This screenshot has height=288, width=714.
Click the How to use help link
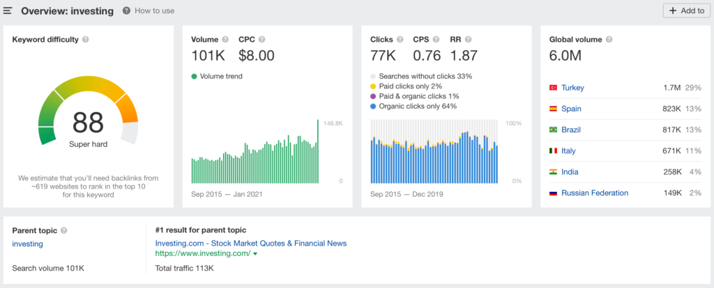pyautogui.click(x=154, y=10)
